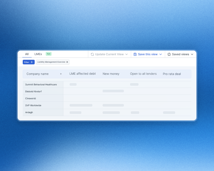This screenshot has height=171, width=214.
Task: Open the Saved views list
Action: 180,54
